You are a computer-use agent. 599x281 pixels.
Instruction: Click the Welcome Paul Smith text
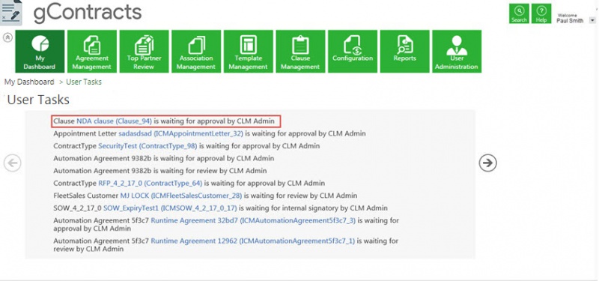(x=570, y=18)
